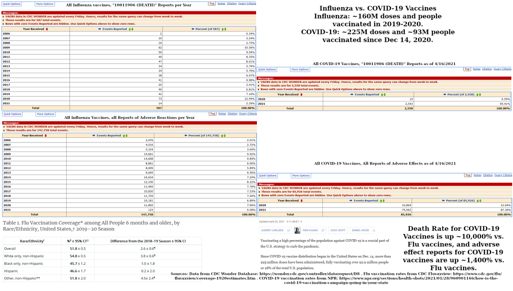This screenshot has width=513, height=291.
Task: Open Citation link in COVID-19 Adverse Effects panel
Action: (488, 175)
